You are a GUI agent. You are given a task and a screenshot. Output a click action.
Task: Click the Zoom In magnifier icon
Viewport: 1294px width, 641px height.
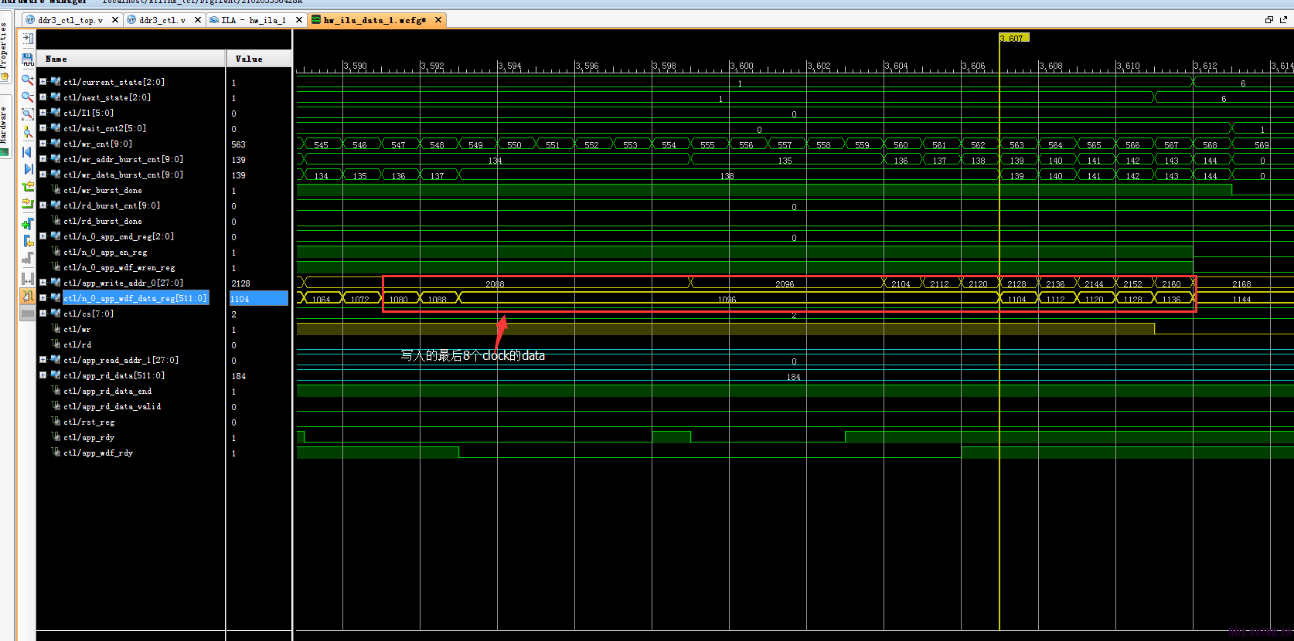coord(28,80)
